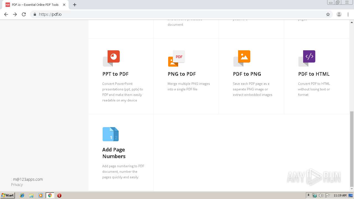Launch Internet Explorer from taskbar
This screenshot has width=354, height=199.
click(x=22, y=195)
